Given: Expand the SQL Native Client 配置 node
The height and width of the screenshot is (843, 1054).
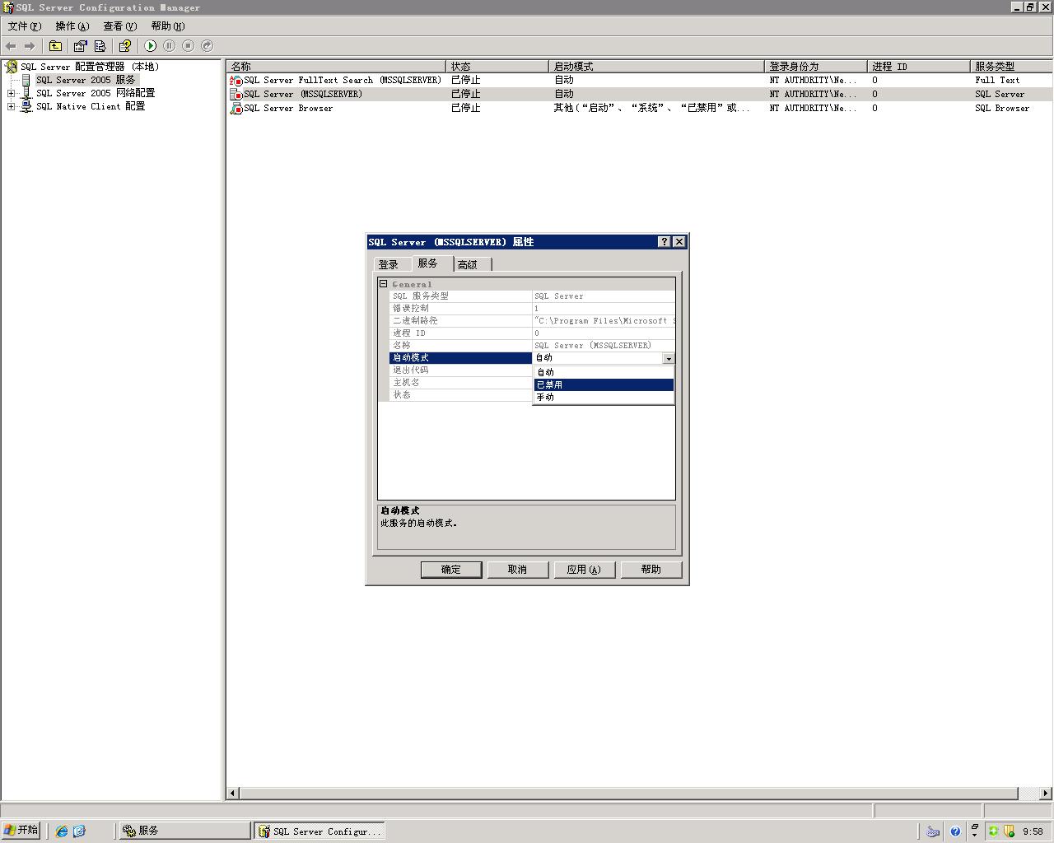Looking at the screenshot, I should [12, 107].
